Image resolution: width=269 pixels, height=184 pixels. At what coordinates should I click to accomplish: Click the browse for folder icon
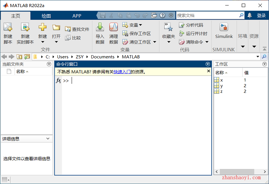click(27, 56)
